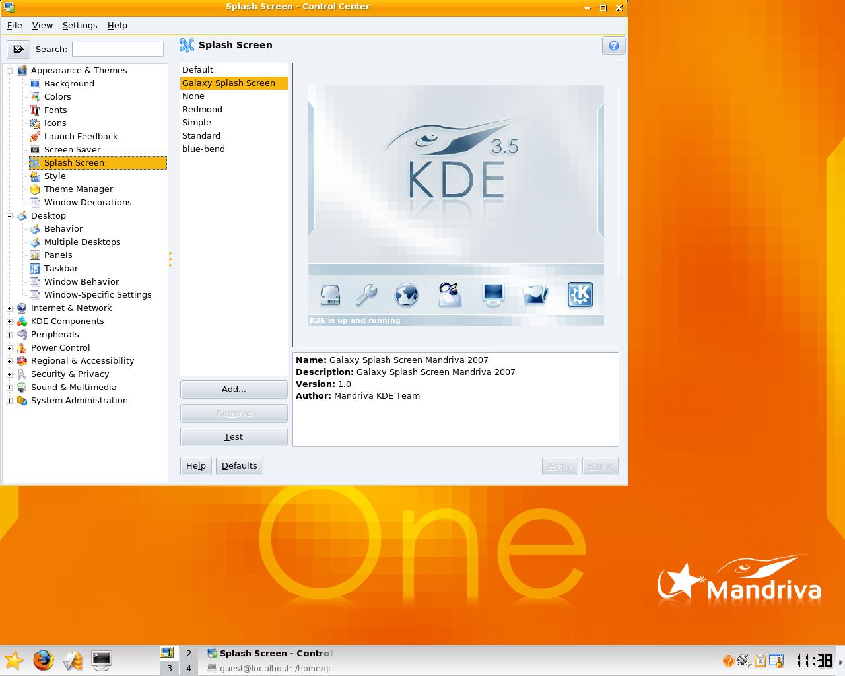
Task: Open the star menu in the panel
Action: pyautogui.click(x=14, y=660)
